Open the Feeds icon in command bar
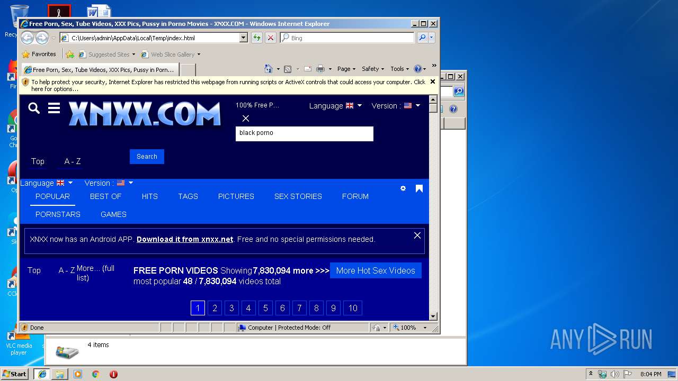The height and width of the screenshot is (381, 678). coord(288,69)
